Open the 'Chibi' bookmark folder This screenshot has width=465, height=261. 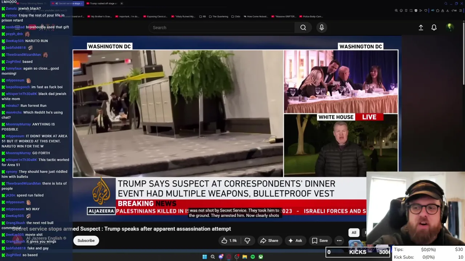(x=235, y=16)
